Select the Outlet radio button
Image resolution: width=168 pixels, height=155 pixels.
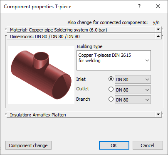click(111, 89)
